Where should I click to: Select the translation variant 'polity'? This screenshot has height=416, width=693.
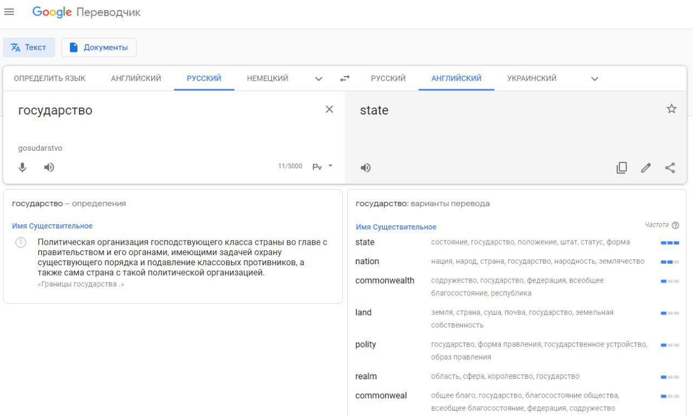coord(365,345)
